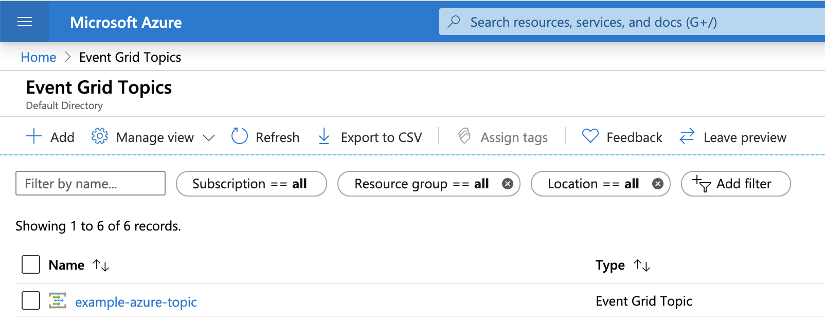The height and width of the screenshot is (319, 825).
Task: Click the Type column header
Action: [x=610, y=265]
